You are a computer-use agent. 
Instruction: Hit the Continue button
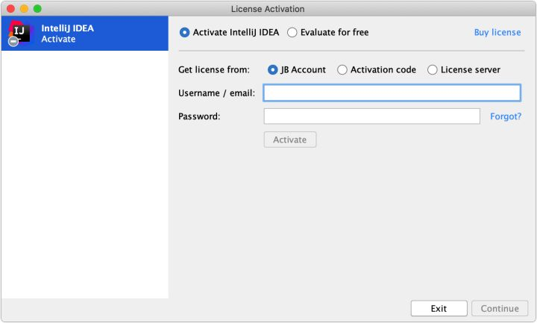(500, 309)
